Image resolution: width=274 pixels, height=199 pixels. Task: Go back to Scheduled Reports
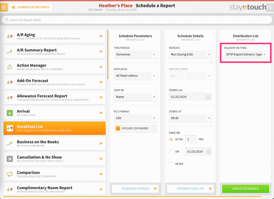pos(32,7)
